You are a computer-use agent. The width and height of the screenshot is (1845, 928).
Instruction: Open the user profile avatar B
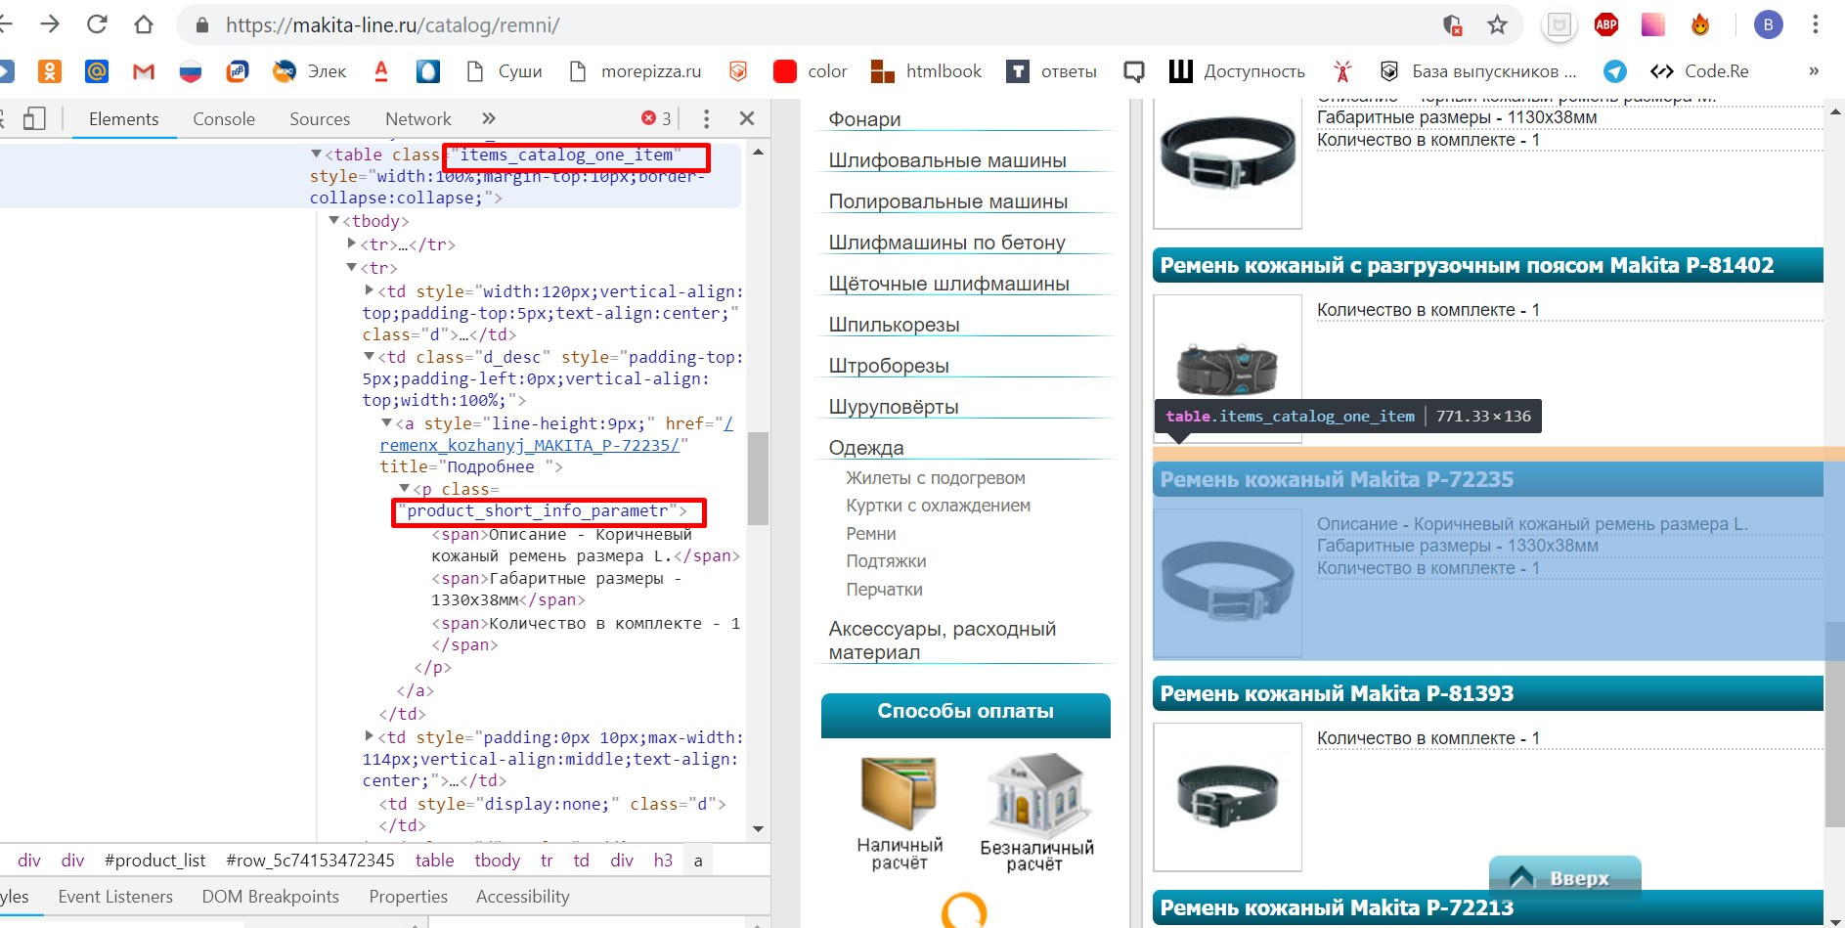(1768, 24)
